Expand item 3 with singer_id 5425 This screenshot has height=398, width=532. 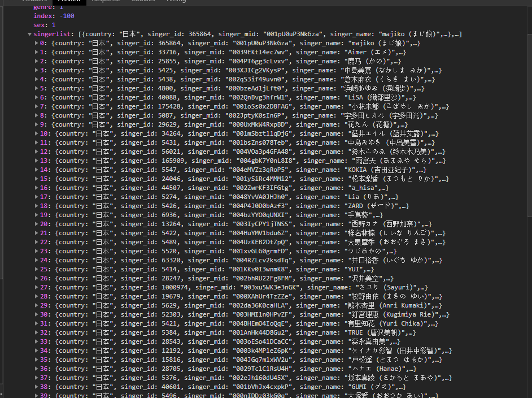36,70
